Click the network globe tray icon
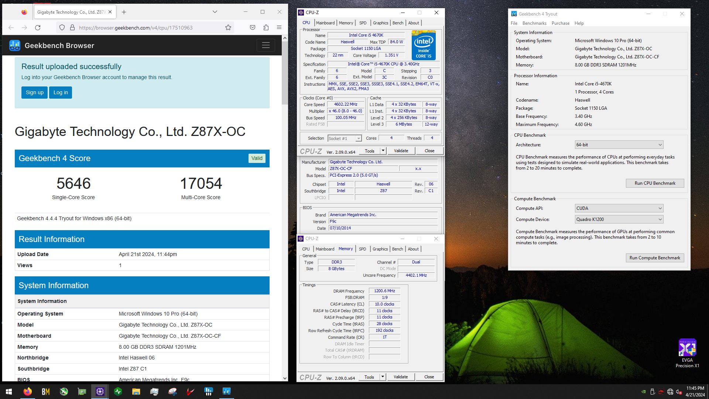Screen dimensions: 709x399 pos(670,392)
